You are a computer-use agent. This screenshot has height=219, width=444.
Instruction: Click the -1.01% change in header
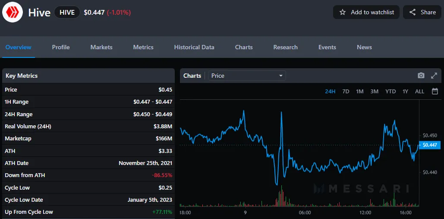(x=119, y=12)
